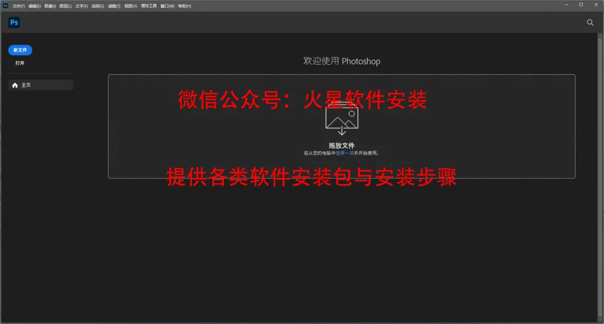Click the small Ps title bar icon
This screenshot has width=604, height=324.
[6, 6]
